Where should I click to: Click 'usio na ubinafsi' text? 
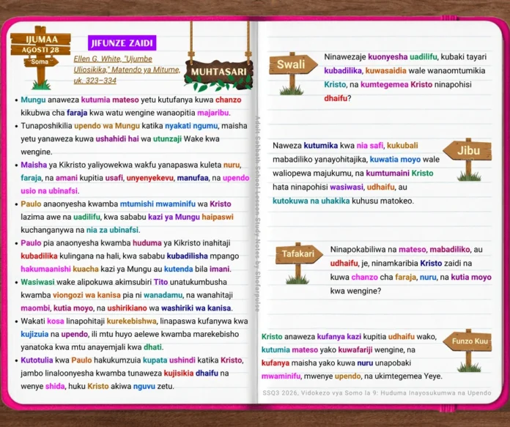[49, 191]
